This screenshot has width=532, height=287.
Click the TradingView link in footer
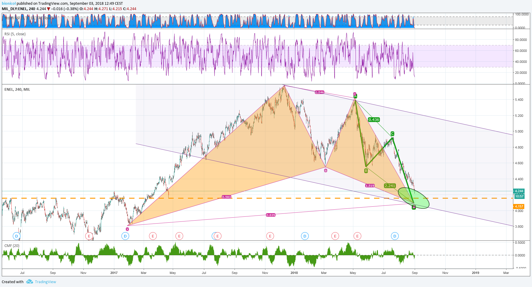pos(45,282)
